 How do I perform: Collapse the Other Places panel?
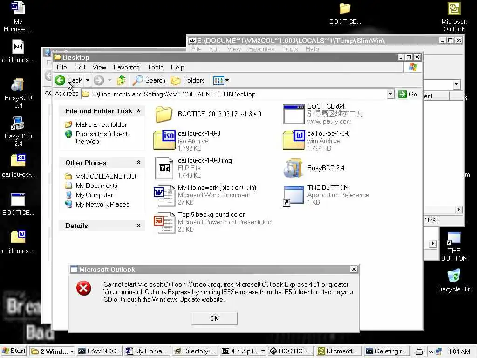[x=139, y=163]
